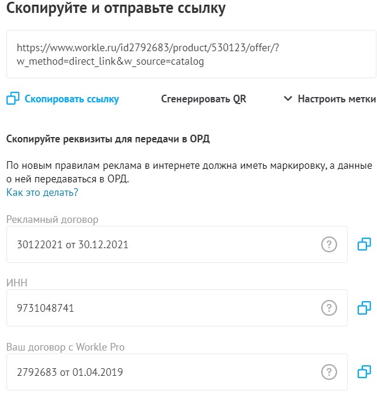The image size is (377, 397).
Task: Click the Скопировать ссылку text link
Action: pyautogui.click(x=72, y=99)
